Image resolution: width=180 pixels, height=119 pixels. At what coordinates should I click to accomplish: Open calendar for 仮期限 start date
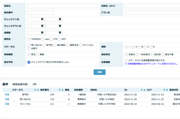click(42, 33)
